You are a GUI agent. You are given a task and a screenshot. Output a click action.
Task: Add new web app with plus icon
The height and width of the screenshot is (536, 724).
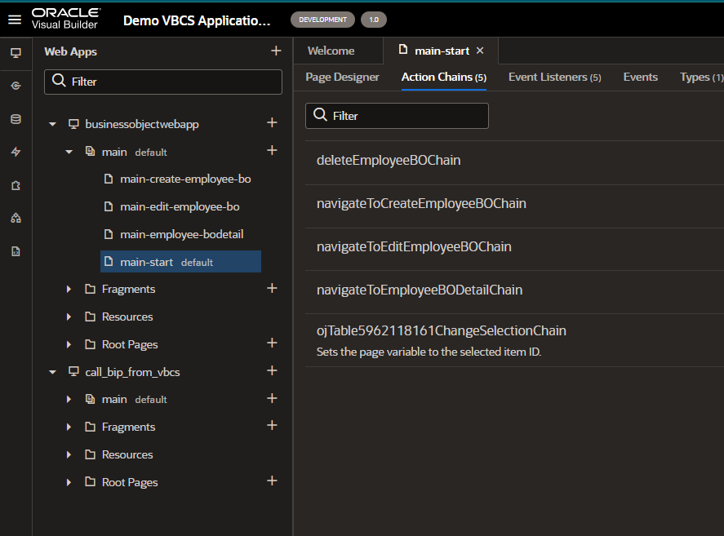[276, 51]
